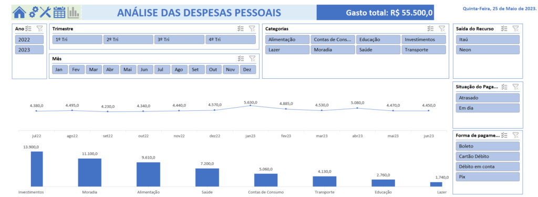The width and height of the screenshot is (538, 197).
Task: Select the 4º Tri quarter
Action: click(x=231, y=39)
